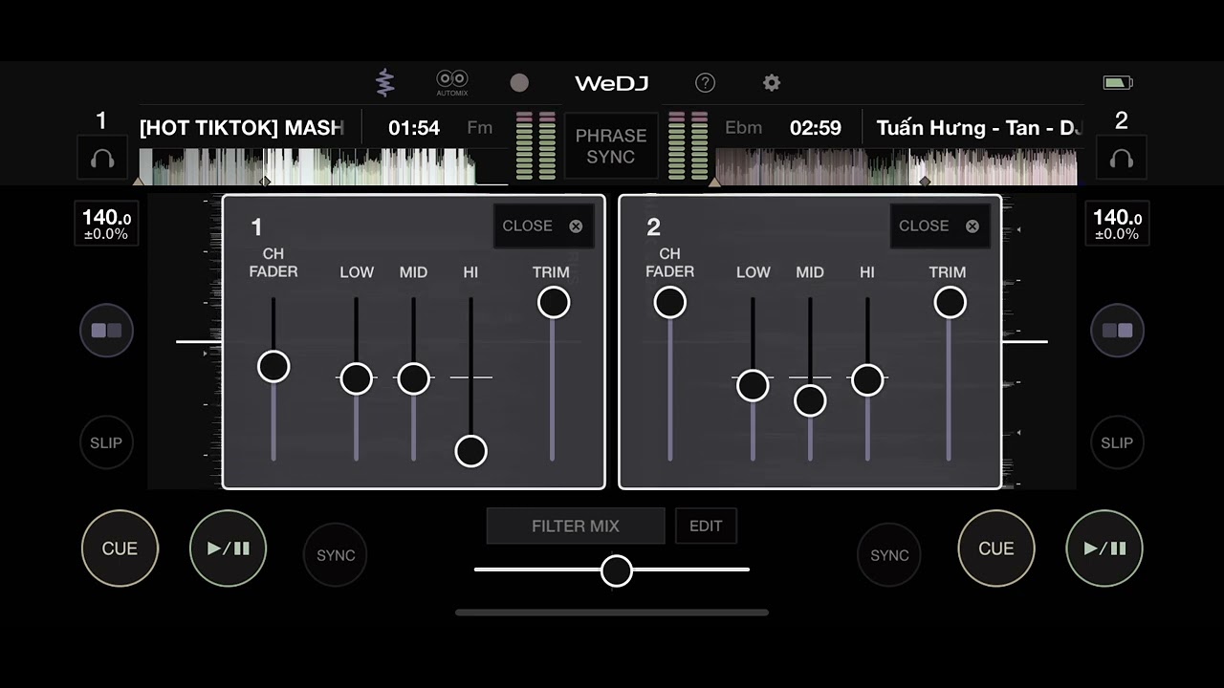Open the settings gear icon
Viewport: 1224px width, 688px height.
pyautogui.click(x=772, y=83)
